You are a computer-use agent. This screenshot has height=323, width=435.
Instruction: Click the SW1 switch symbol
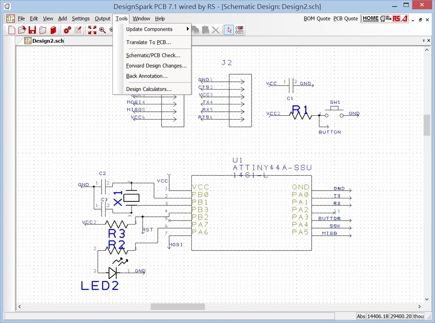[334, 112]
